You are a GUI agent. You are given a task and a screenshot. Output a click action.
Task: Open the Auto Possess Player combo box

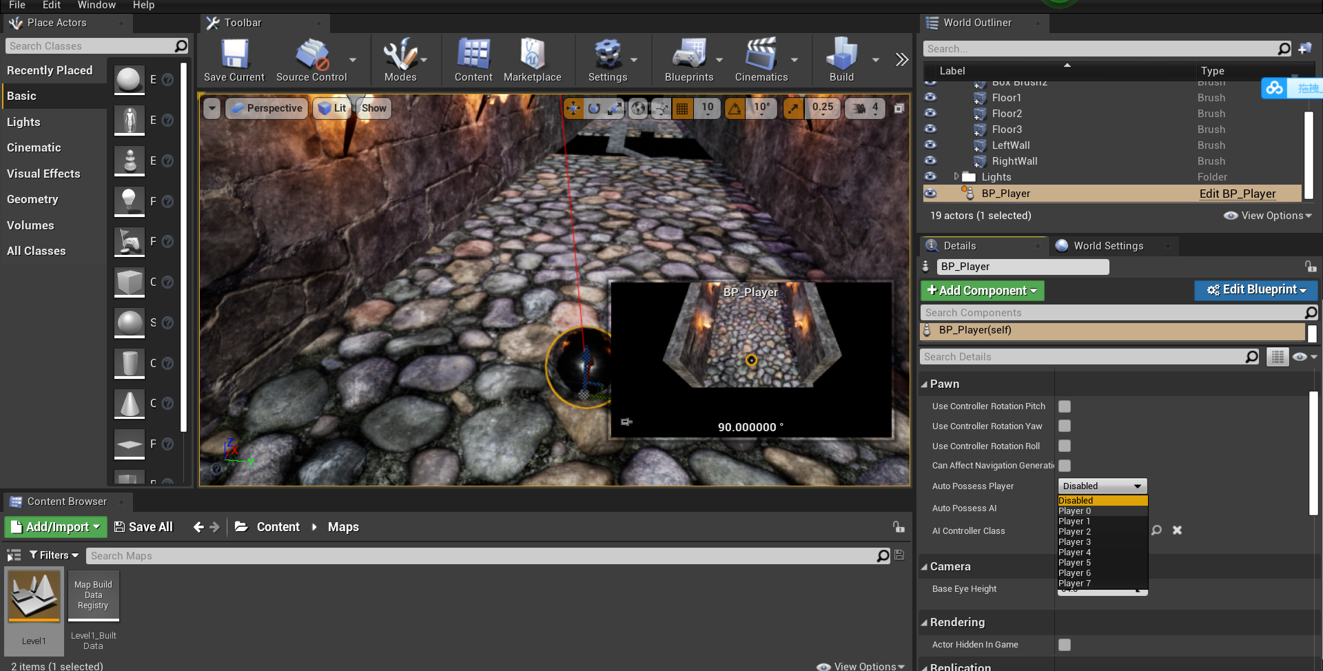(1102, 486)
